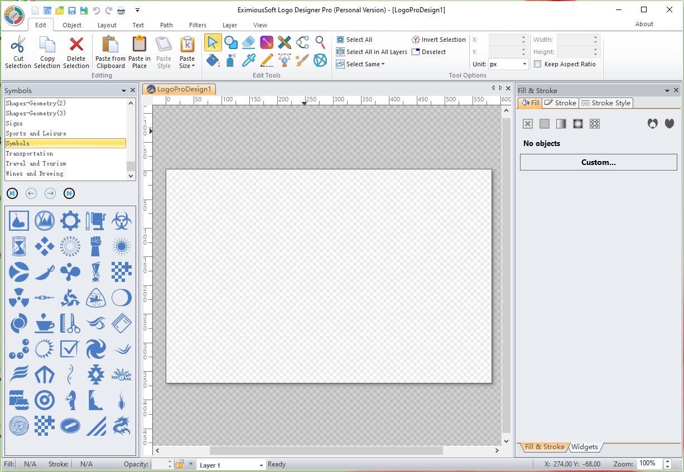This screenshot has width=684, height=472.
Task: Pick the paint bucket fill tool
Action: click(213, 60)
